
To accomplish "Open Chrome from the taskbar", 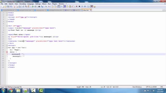I will pos(11,91).
